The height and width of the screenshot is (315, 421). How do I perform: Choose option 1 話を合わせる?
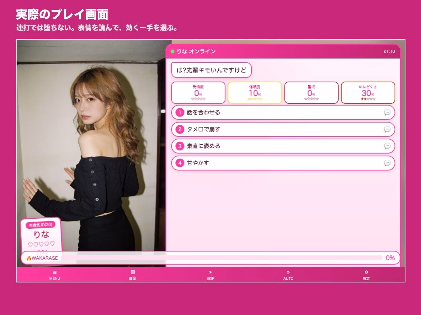coord(283,113)
